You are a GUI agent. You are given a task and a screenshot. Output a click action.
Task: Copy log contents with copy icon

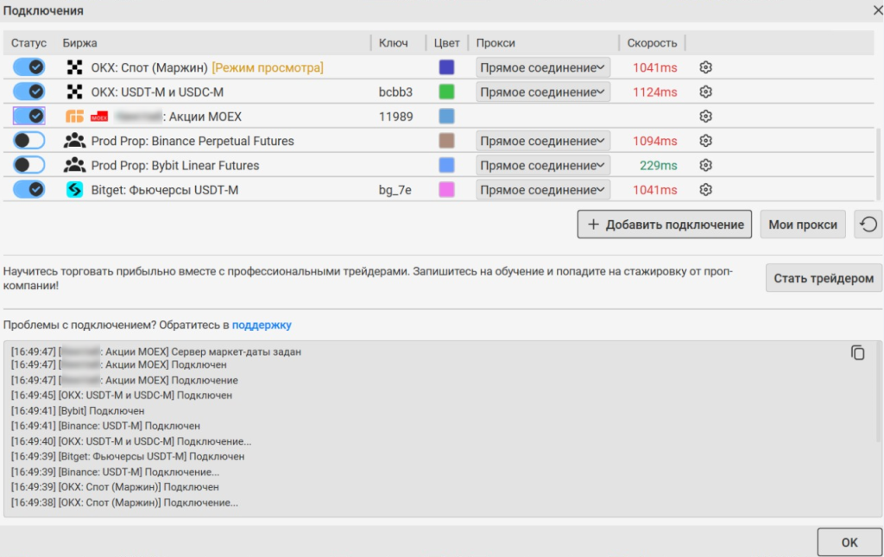coord(857,352)
